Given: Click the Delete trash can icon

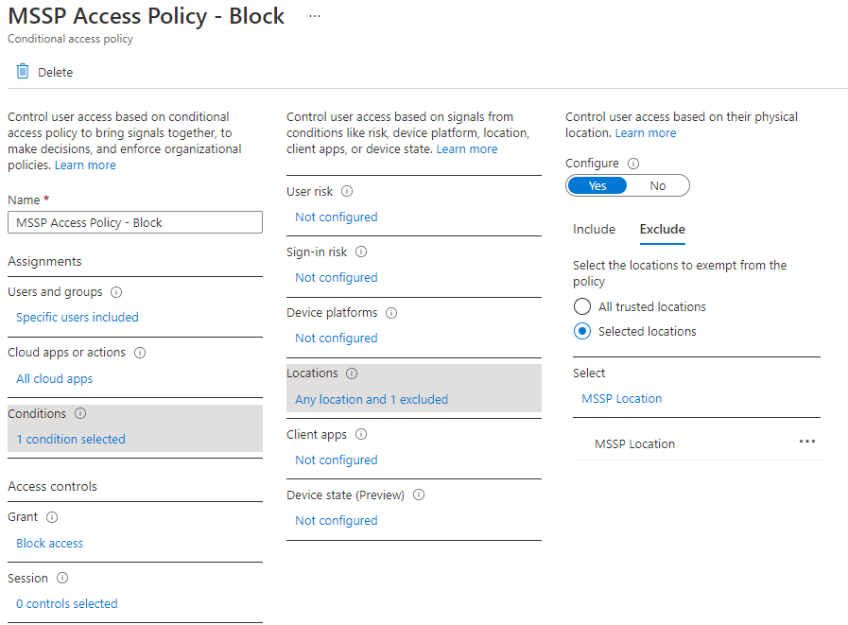Looking at the screenshot, I should [x=23, y=72].
